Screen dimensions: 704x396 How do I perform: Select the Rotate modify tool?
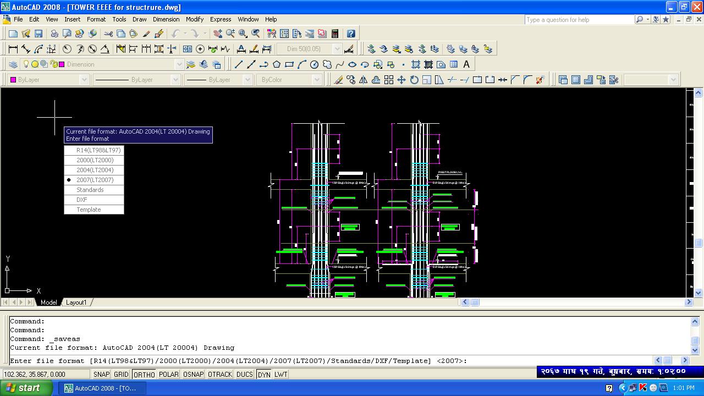click(414, 80)
